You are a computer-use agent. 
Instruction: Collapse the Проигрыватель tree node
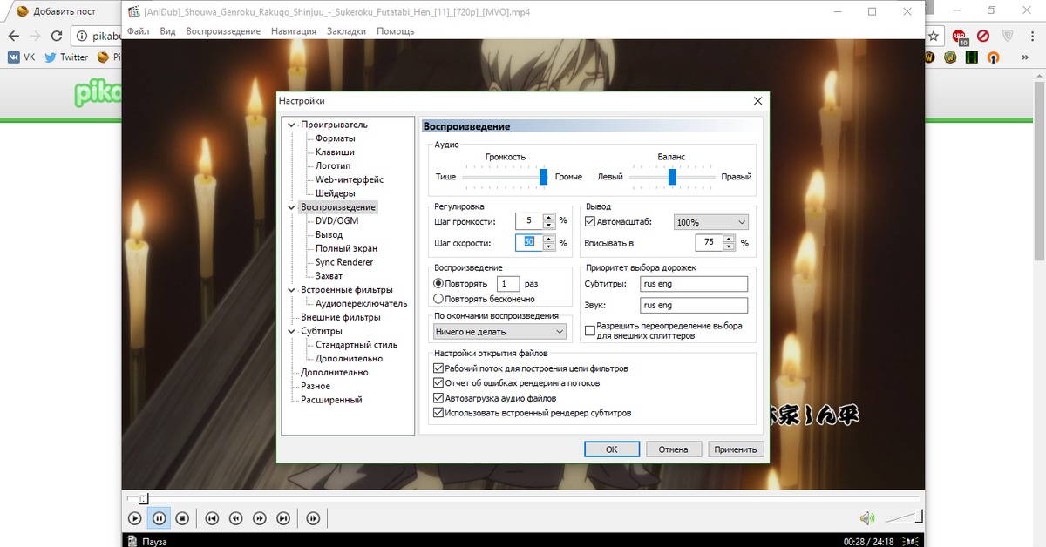(x=292, y=125)
